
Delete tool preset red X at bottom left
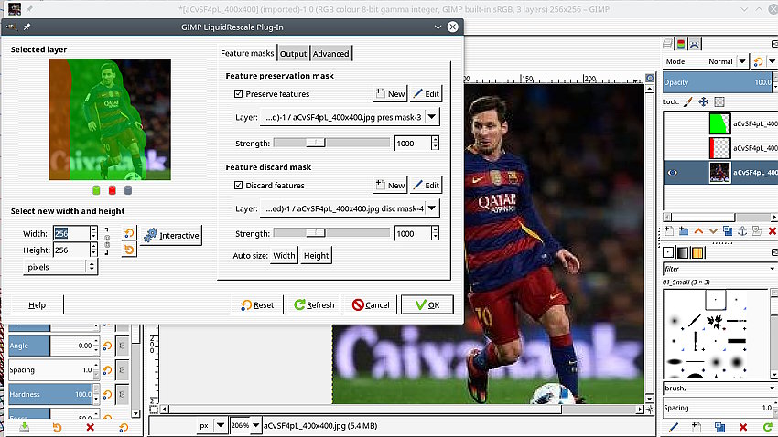(x=90, y=427)
